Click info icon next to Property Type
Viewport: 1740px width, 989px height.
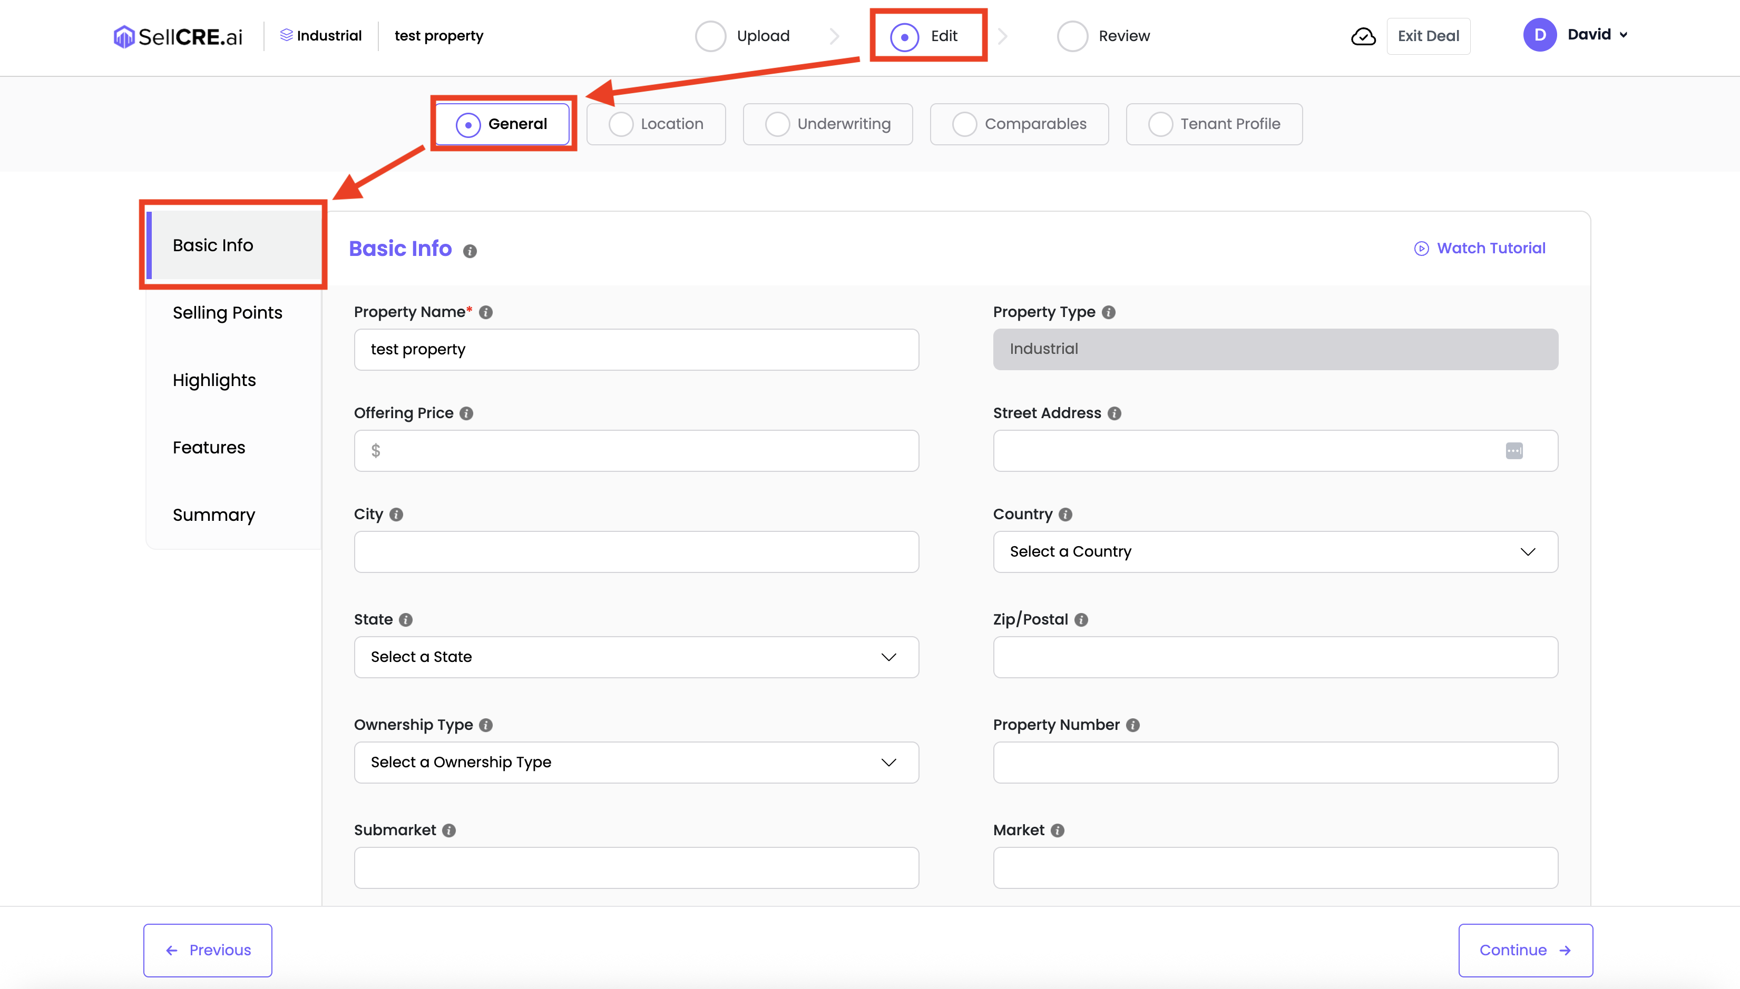point(1109,312)
